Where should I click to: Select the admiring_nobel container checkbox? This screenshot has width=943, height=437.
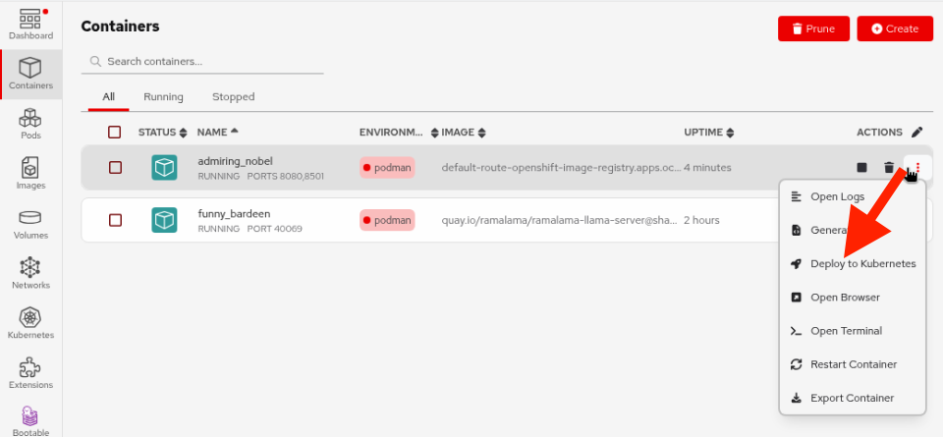pyautogui.click(x=115, y=168)
